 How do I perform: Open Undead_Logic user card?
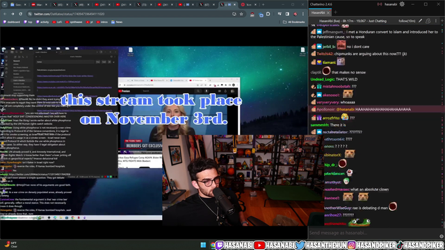[323, 79]
